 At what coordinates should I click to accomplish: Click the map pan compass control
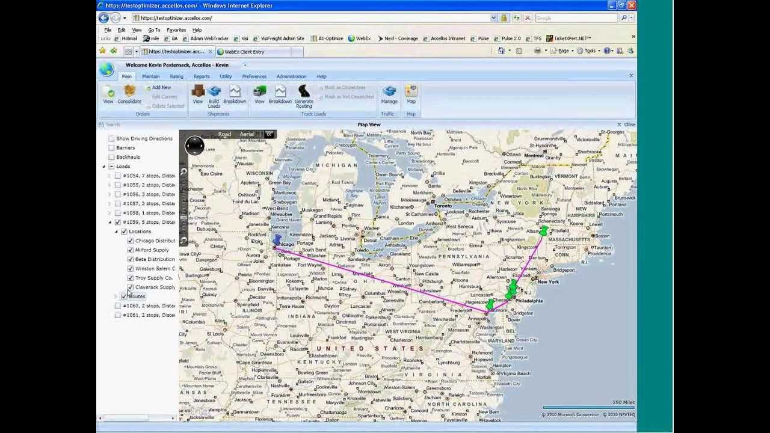point(194,146)
